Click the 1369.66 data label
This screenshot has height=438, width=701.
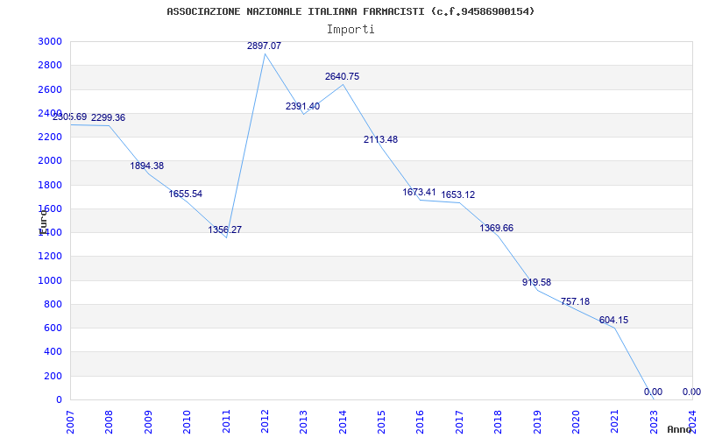tap(497, 229)
